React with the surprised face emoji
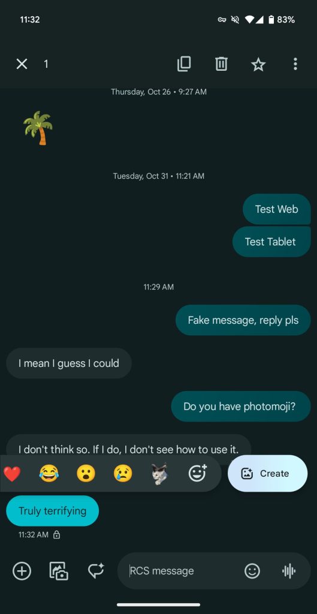The height and width of the screenshot is (614, 317). click(x=86, y=474)
